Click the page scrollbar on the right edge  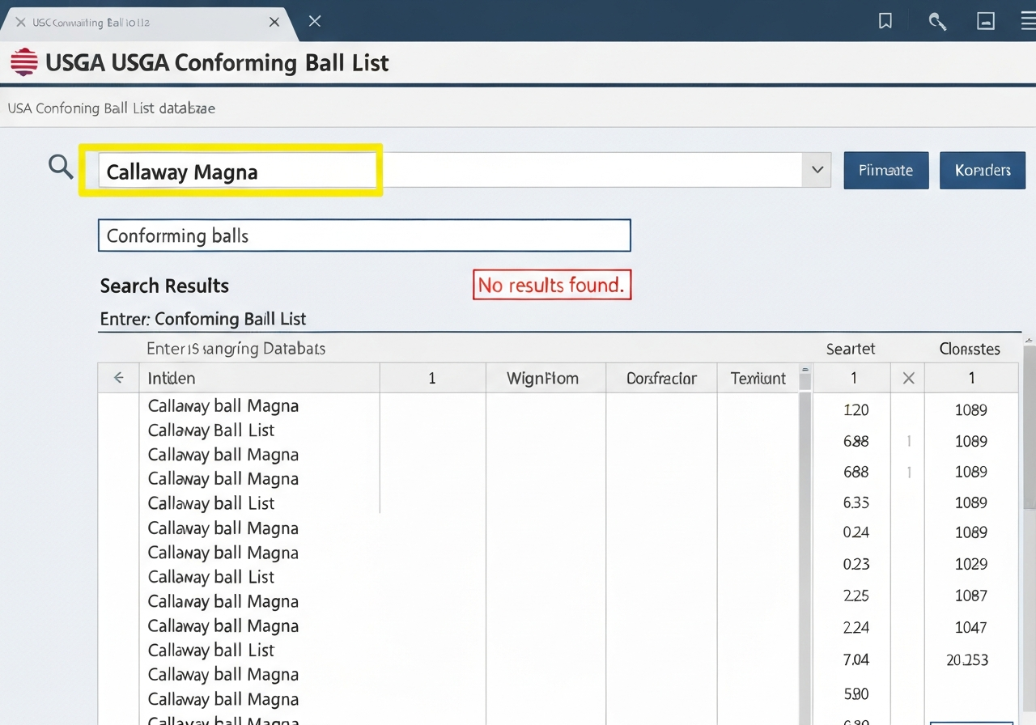(1029, 427)
